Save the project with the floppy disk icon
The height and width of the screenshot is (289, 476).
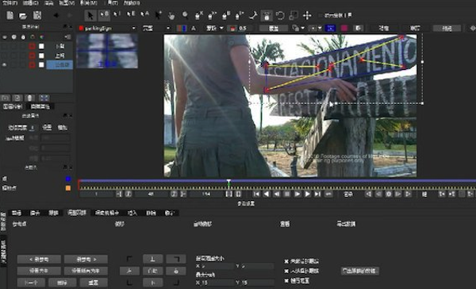point(37,16)
